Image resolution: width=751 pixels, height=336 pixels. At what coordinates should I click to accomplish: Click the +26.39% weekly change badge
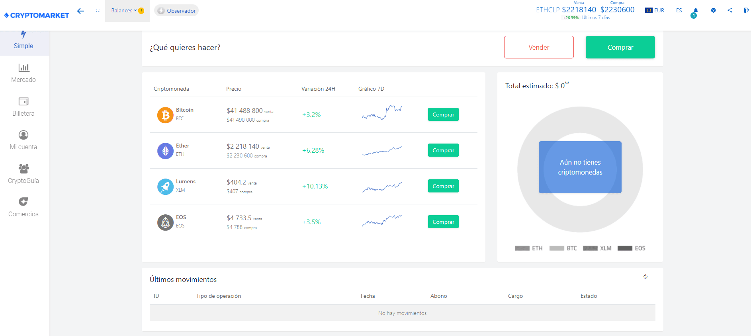(x=571, y=17)
